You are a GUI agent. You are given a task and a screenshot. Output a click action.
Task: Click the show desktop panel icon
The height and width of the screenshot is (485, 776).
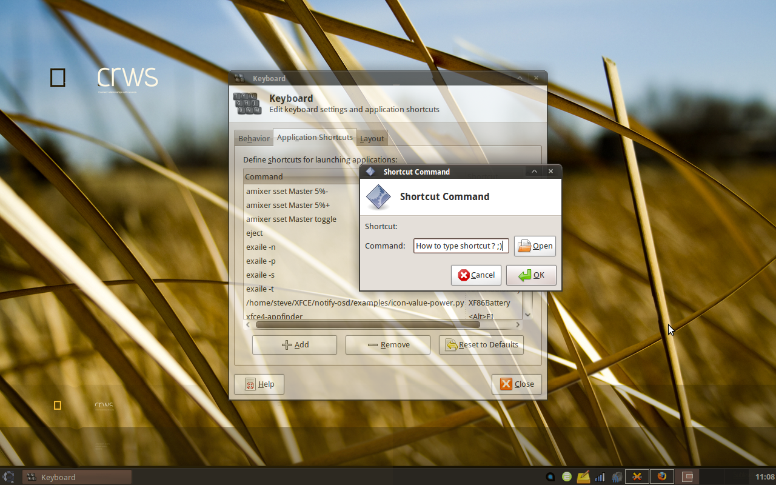click(x=687, y=477)
